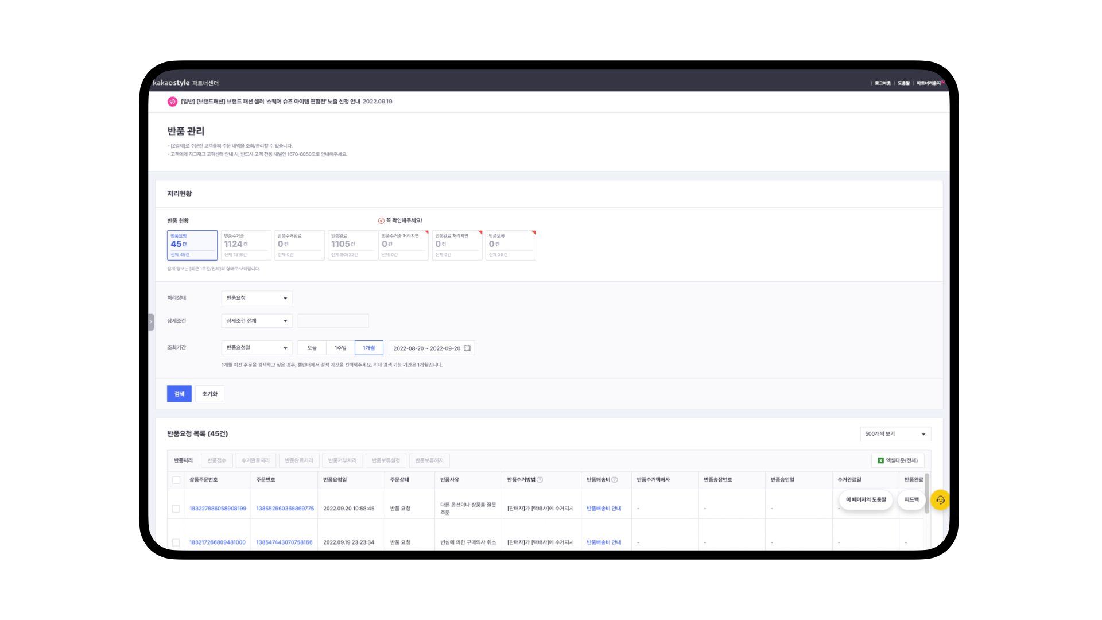Screen dimensions: 1102x620
Task: Expand the collapsed left sidebar handle
Action: point(151,321)
